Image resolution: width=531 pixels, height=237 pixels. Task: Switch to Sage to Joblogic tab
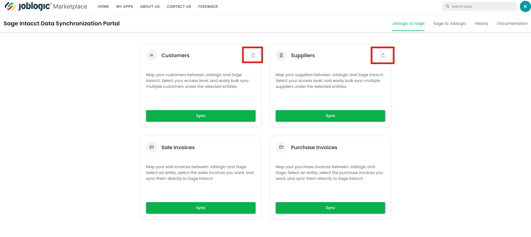tap(450, 23)
